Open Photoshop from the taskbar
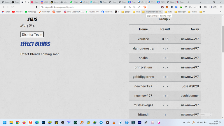 [x=43, y=123]
